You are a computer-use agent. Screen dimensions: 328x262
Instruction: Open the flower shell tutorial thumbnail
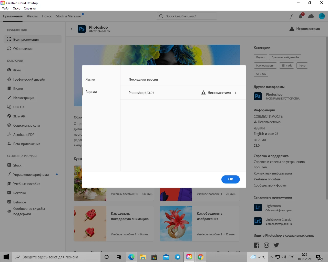(176, 224)
